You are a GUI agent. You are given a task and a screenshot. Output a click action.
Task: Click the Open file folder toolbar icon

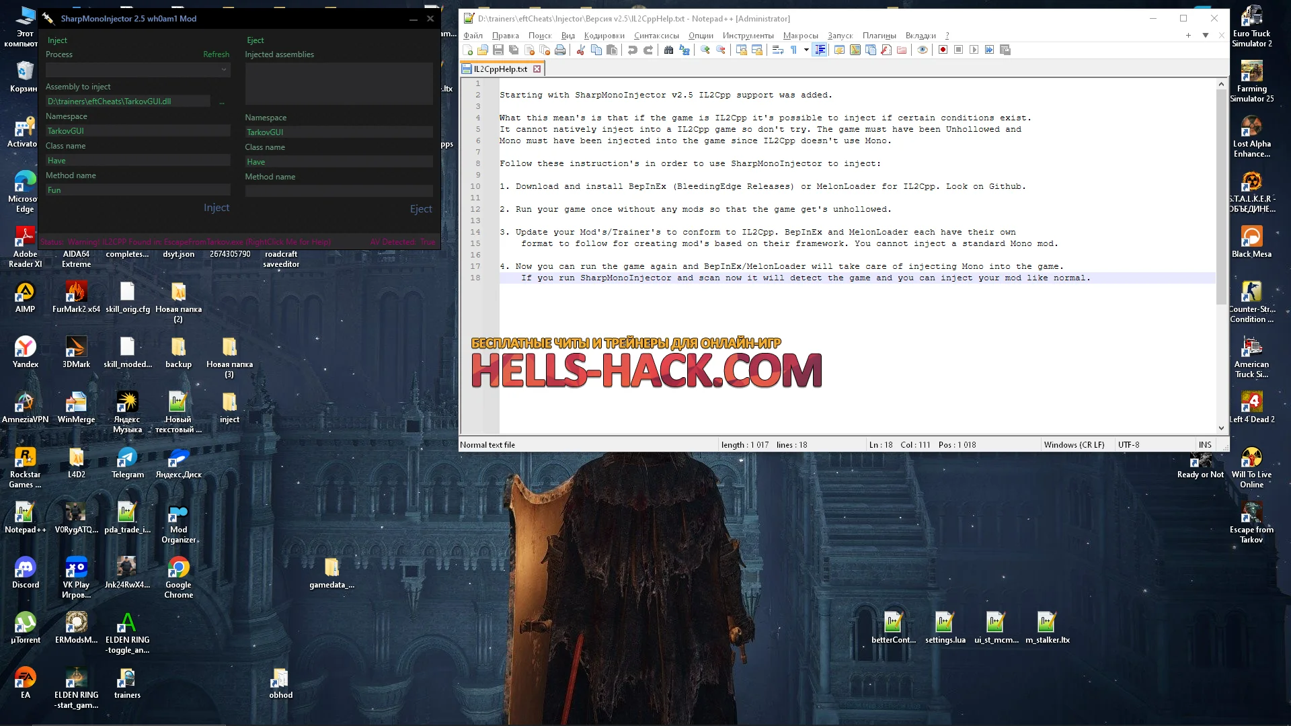tap(483, 50)
